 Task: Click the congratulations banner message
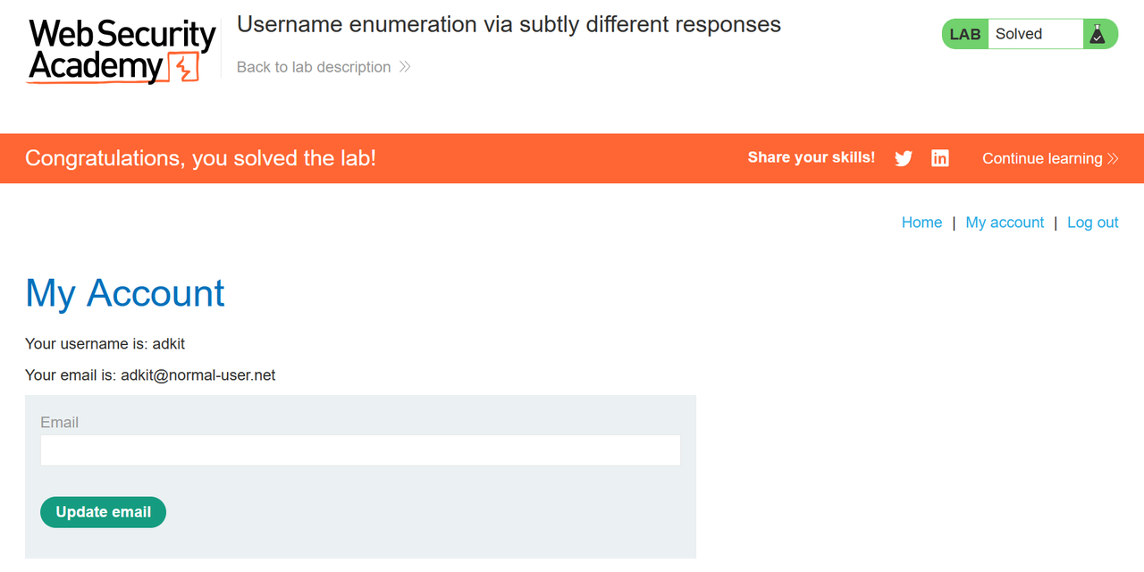point(200,158)
